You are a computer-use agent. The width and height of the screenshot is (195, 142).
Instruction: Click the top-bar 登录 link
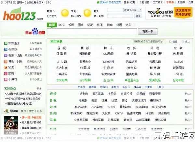coord(126,2)
